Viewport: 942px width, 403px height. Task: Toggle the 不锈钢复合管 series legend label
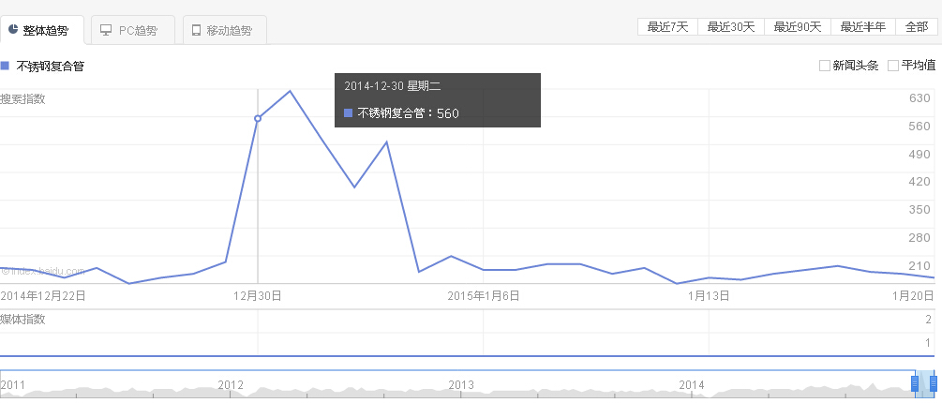pos(51,66)
